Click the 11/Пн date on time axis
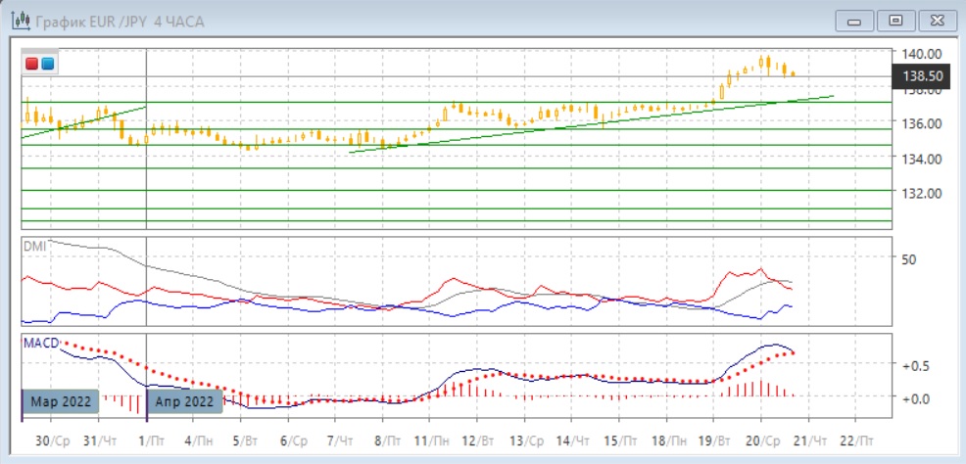966x464 pixels. 428,441
